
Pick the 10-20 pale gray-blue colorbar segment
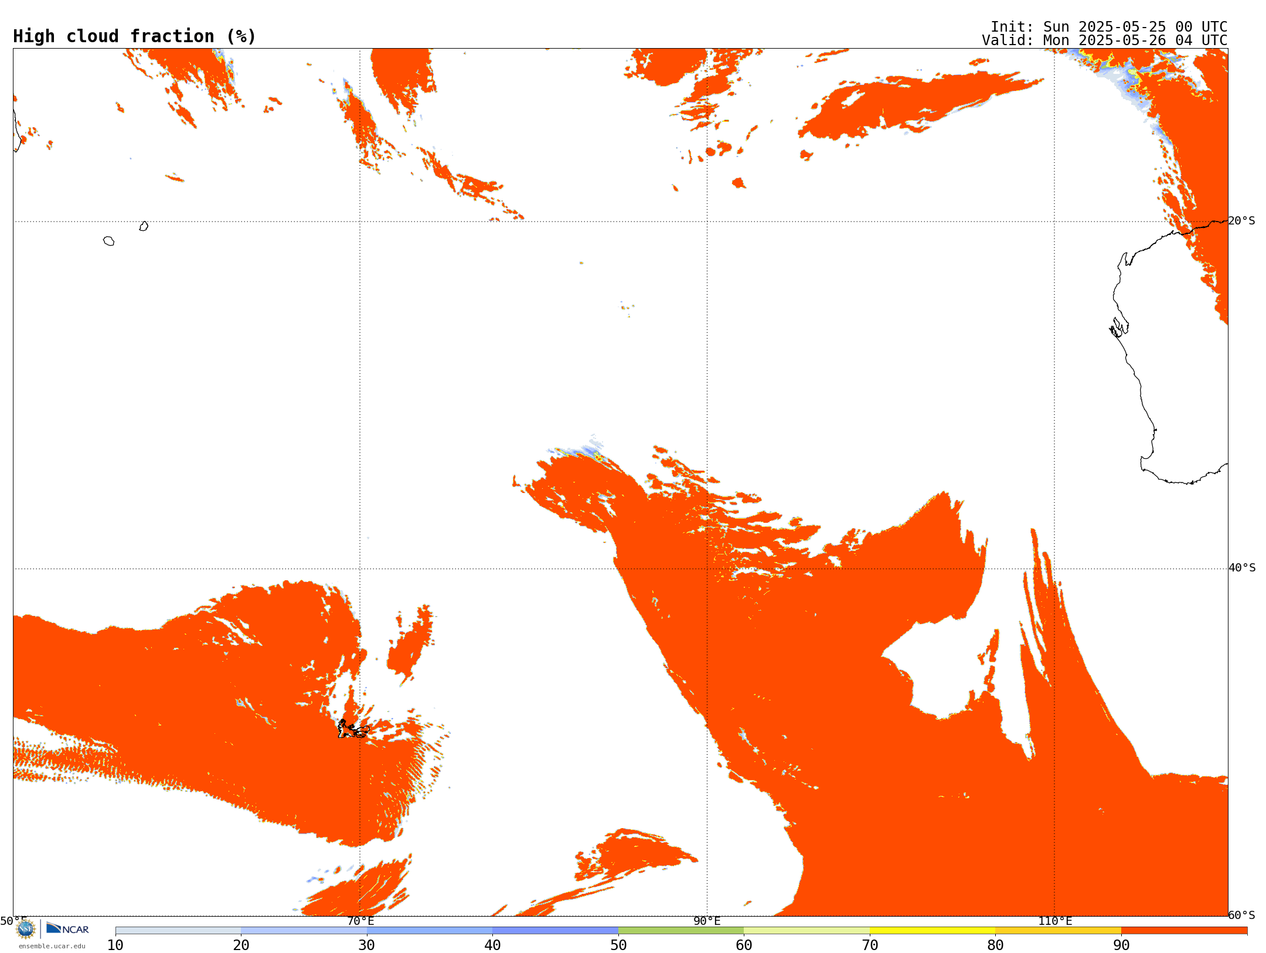point(178,931)
